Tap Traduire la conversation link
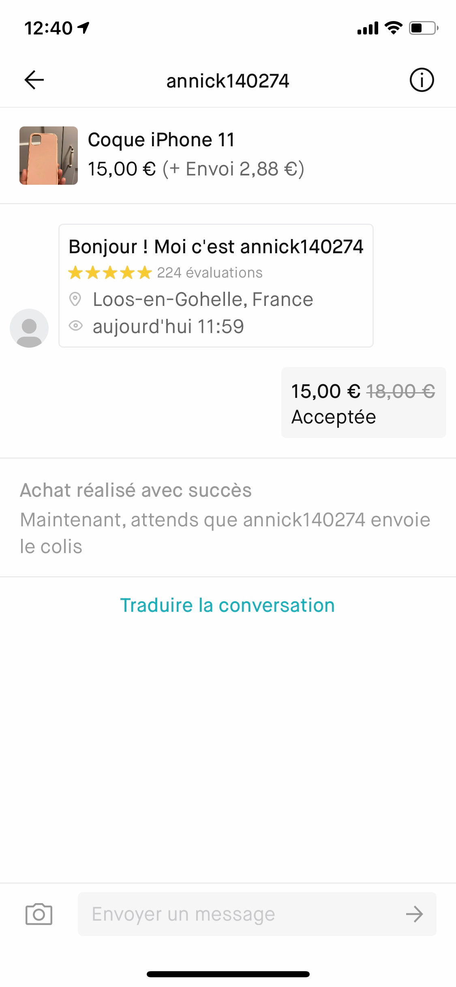 pyautogui.click(x=227, y=605)
